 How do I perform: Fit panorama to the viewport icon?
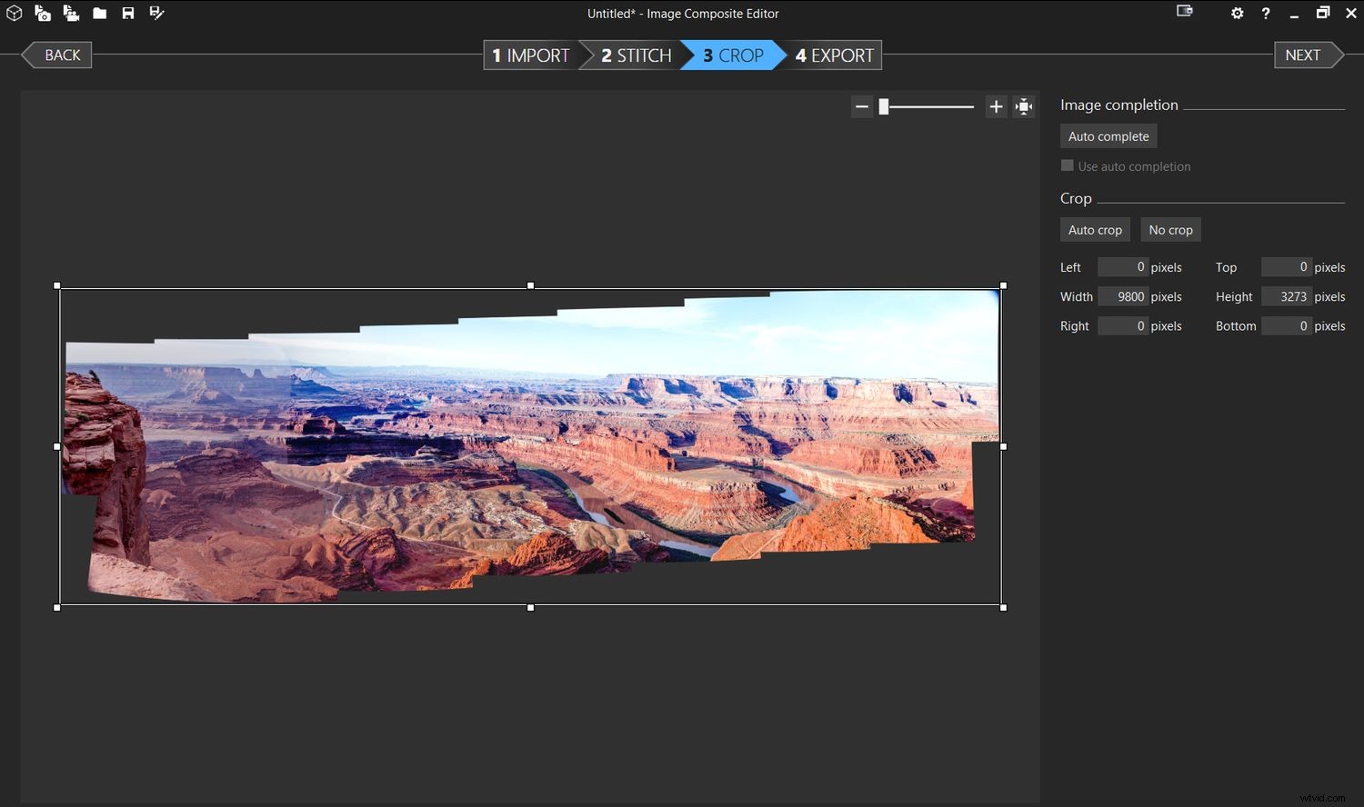click(1024, 106)
